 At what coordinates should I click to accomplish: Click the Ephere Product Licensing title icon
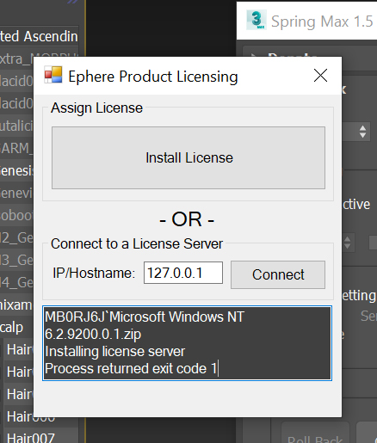coord(53,75)
